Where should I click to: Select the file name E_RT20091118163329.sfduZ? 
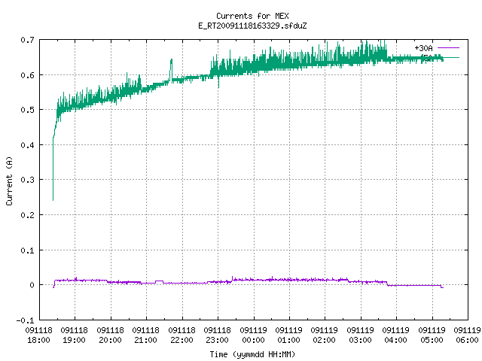252,26
